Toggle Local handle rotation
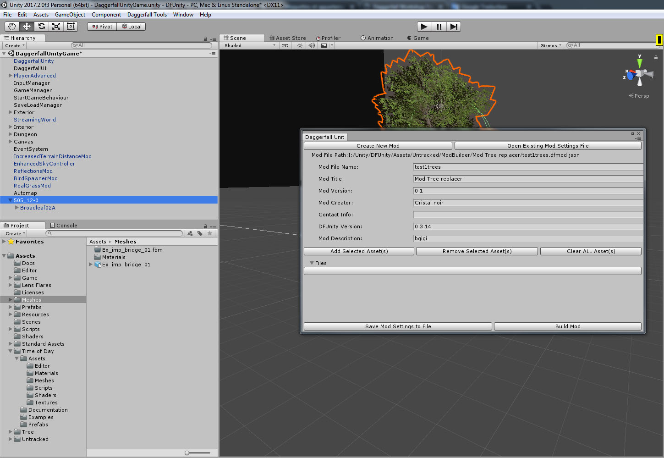The height and width of the screenshot is (458, 664). tap(131, 27)
